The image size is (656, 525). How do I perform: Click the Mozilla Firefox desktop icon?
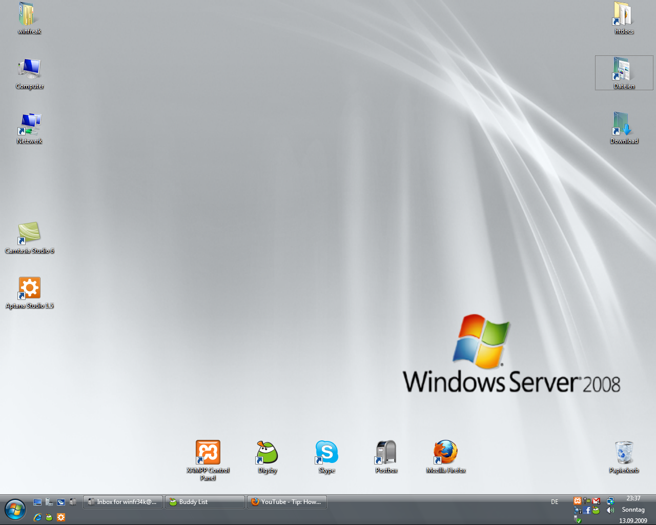tap(445, 453)
